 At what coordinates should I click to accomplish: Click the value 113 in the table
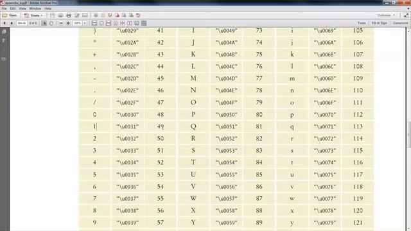click(358, 126)
